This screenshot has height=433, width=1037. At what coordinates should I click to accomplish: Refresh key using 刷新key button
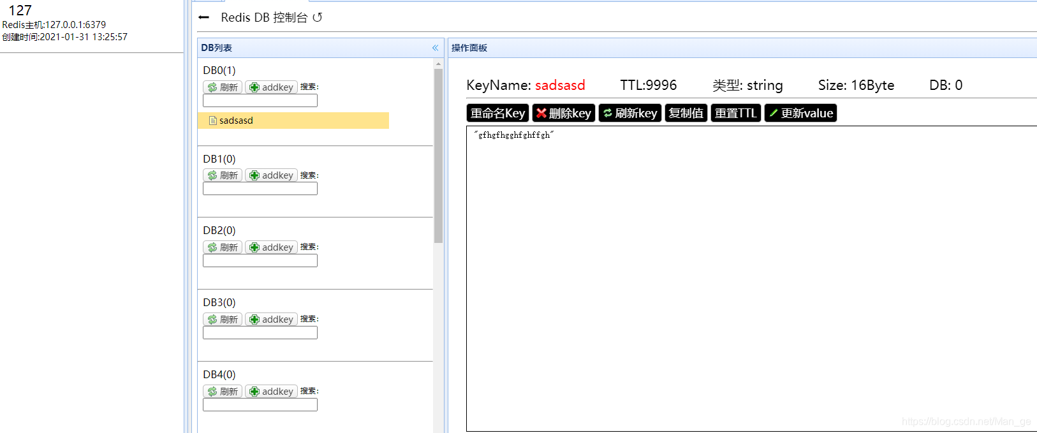pyautogui.click(x=630, y=113)
